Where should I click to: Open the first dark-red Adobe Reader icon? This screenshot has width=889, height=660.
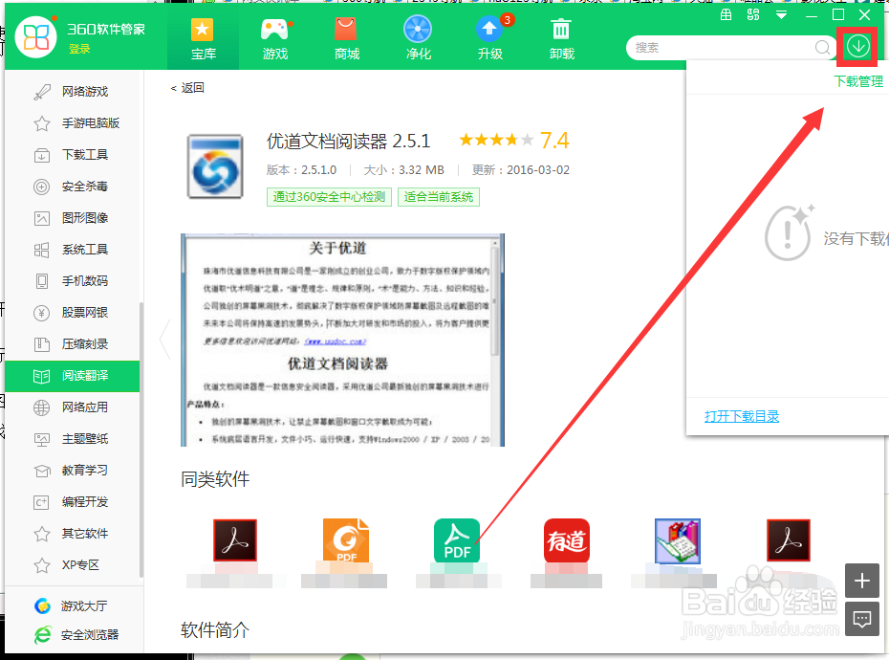pos(235,540)
